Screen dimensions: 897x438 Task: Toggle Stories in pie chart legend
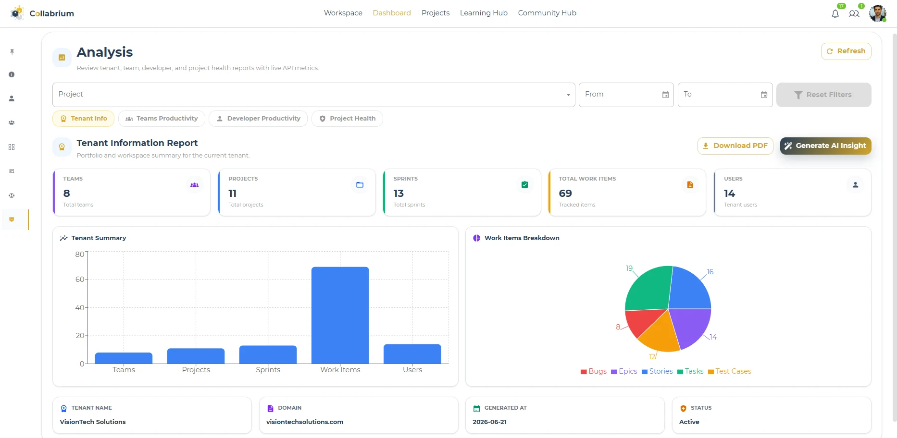point(657,371)
